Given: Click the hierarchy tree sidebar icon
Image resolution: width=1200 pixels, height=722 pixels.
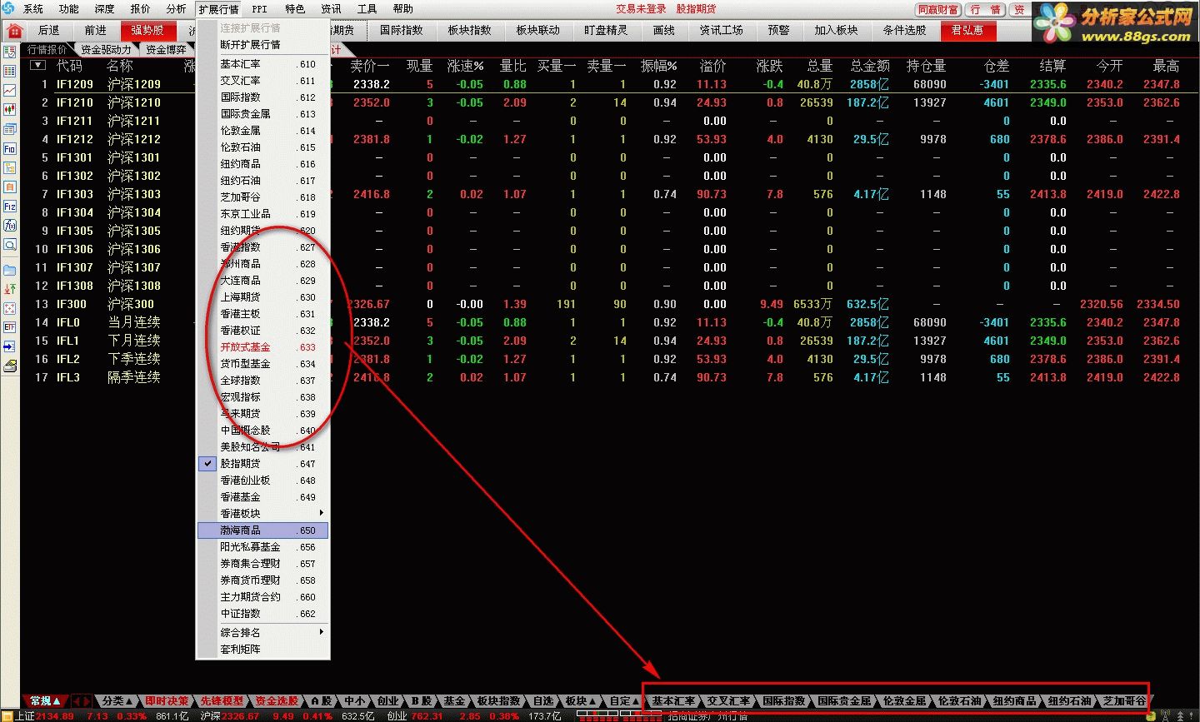Looking at the screenshot, I should point(10,168).
